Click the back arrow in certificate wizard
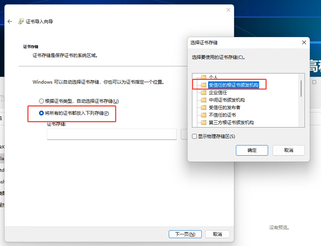Screen dimensions: 321x246 tap(10, 21)
